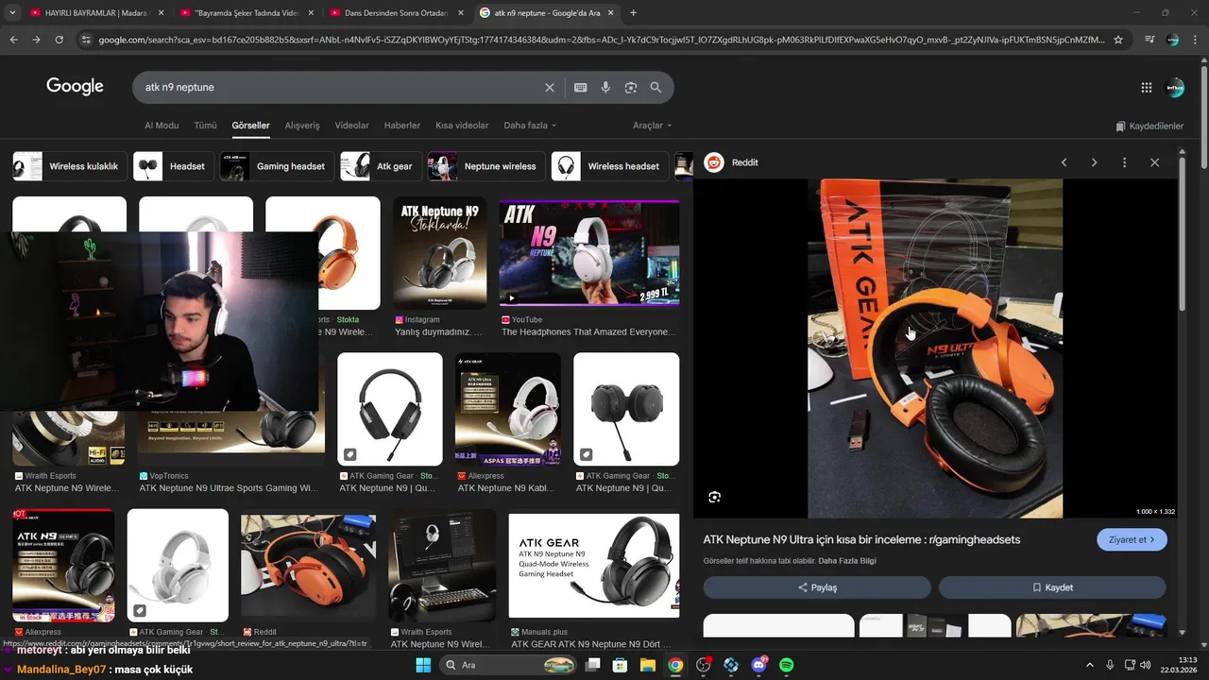
Task: Open the Manuals.plus ATK GEAR headset thumbnail
Action: 594,566
